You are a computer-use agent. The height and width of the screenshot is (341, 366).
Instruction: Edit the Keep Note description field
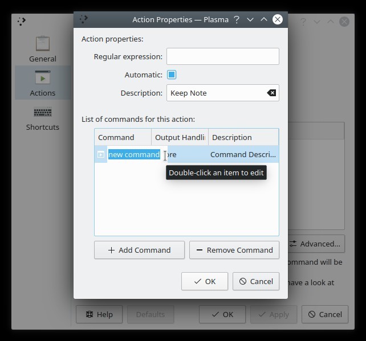click(223, 93)
